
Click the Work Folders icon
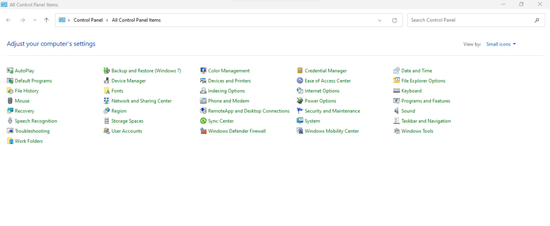(x=10, y=141)
